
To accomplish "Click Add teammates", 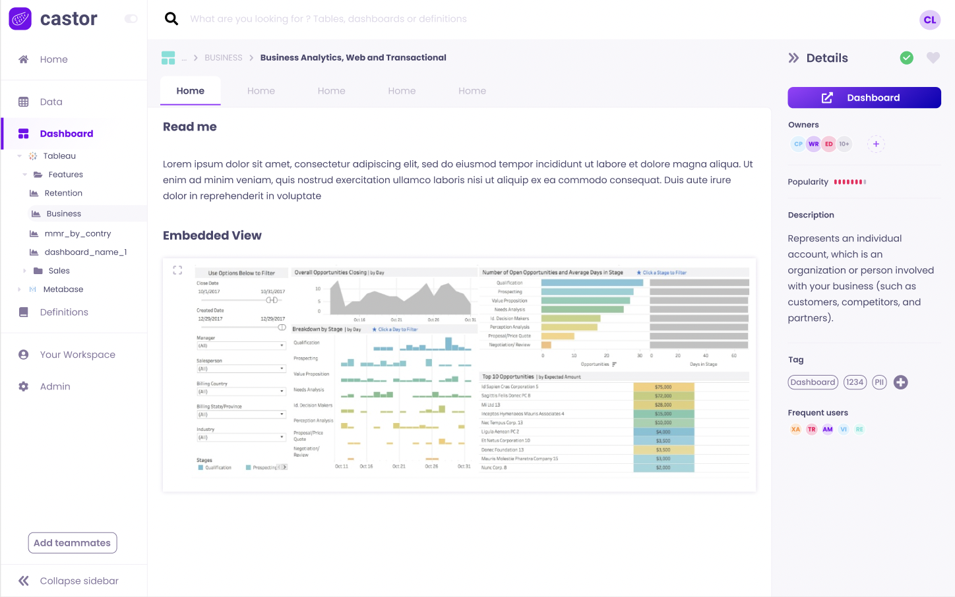I will pyautogui.click(x=72, y=542).
